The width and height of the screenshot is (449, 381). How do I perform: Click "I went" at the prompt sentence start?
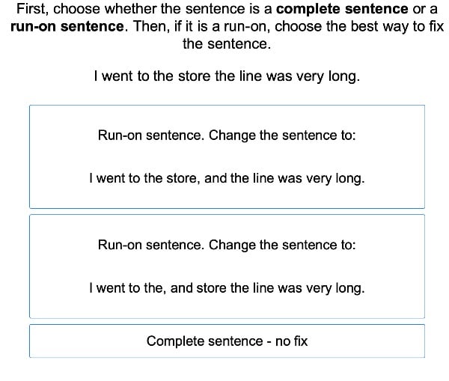[112, 76]
